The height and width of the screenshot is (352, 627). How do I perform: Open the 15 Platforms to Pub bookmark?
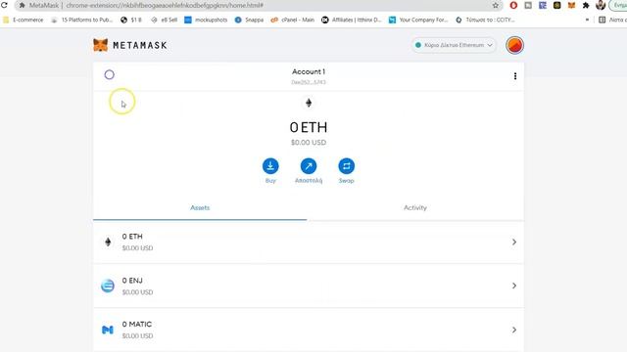pos(82,20)
